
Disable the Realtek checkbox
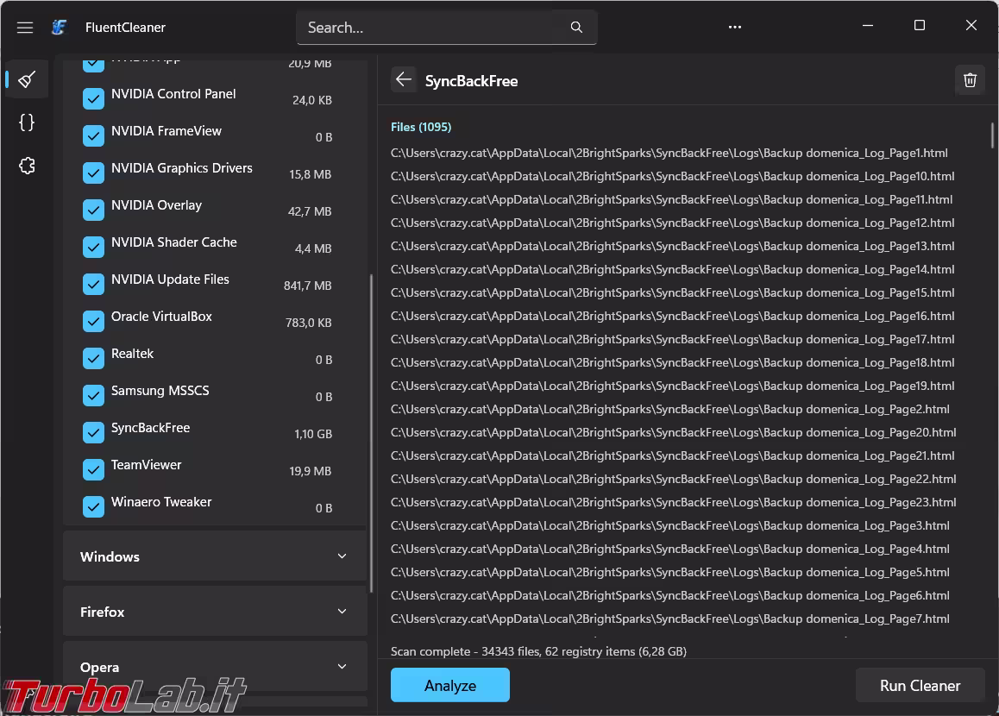coord(94,358)
